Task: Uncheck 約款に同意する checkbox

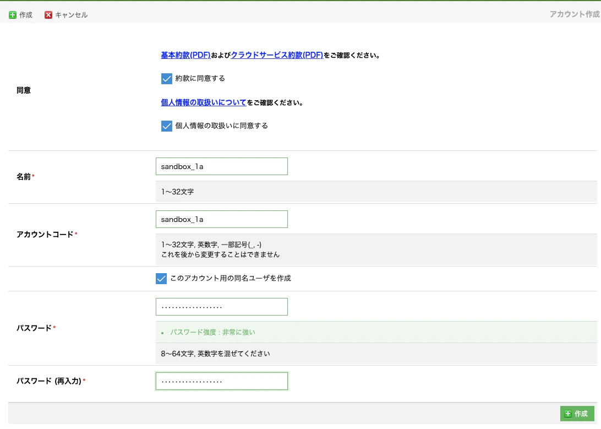Action: (166, 79)
